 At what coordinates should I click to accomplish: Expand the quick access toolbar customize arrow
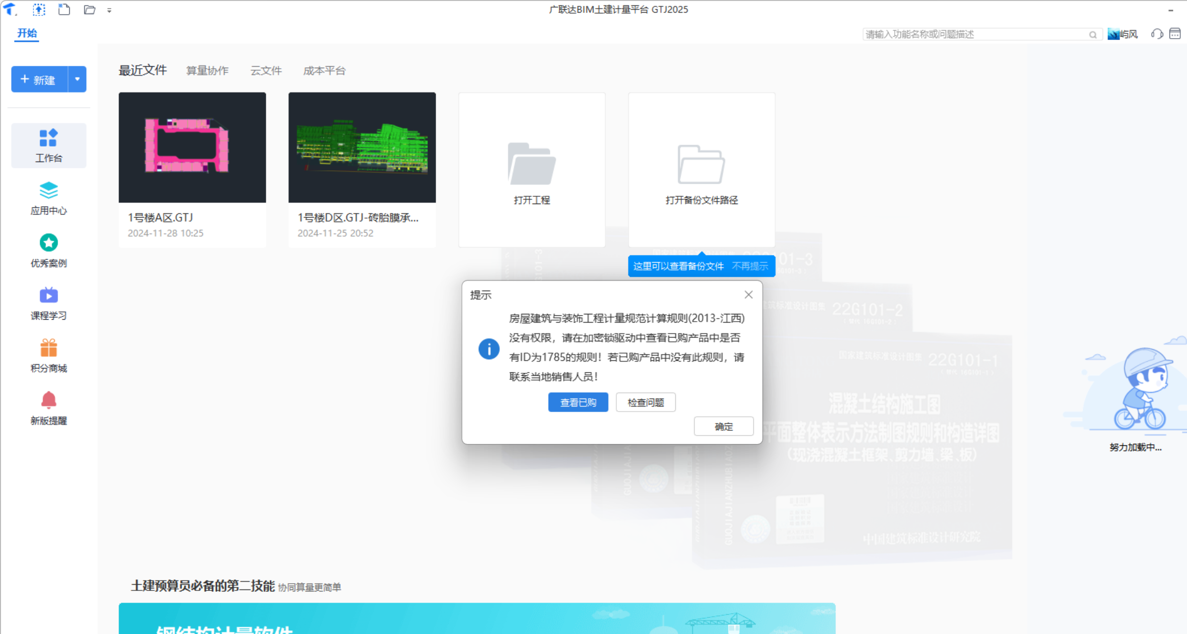[x=109, y=10]
